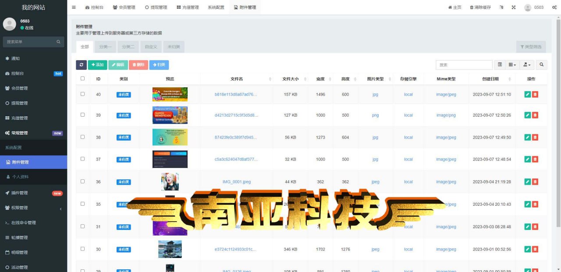Check the select-all checkbox in table header

pyautogui.click(x=82, y=79)
